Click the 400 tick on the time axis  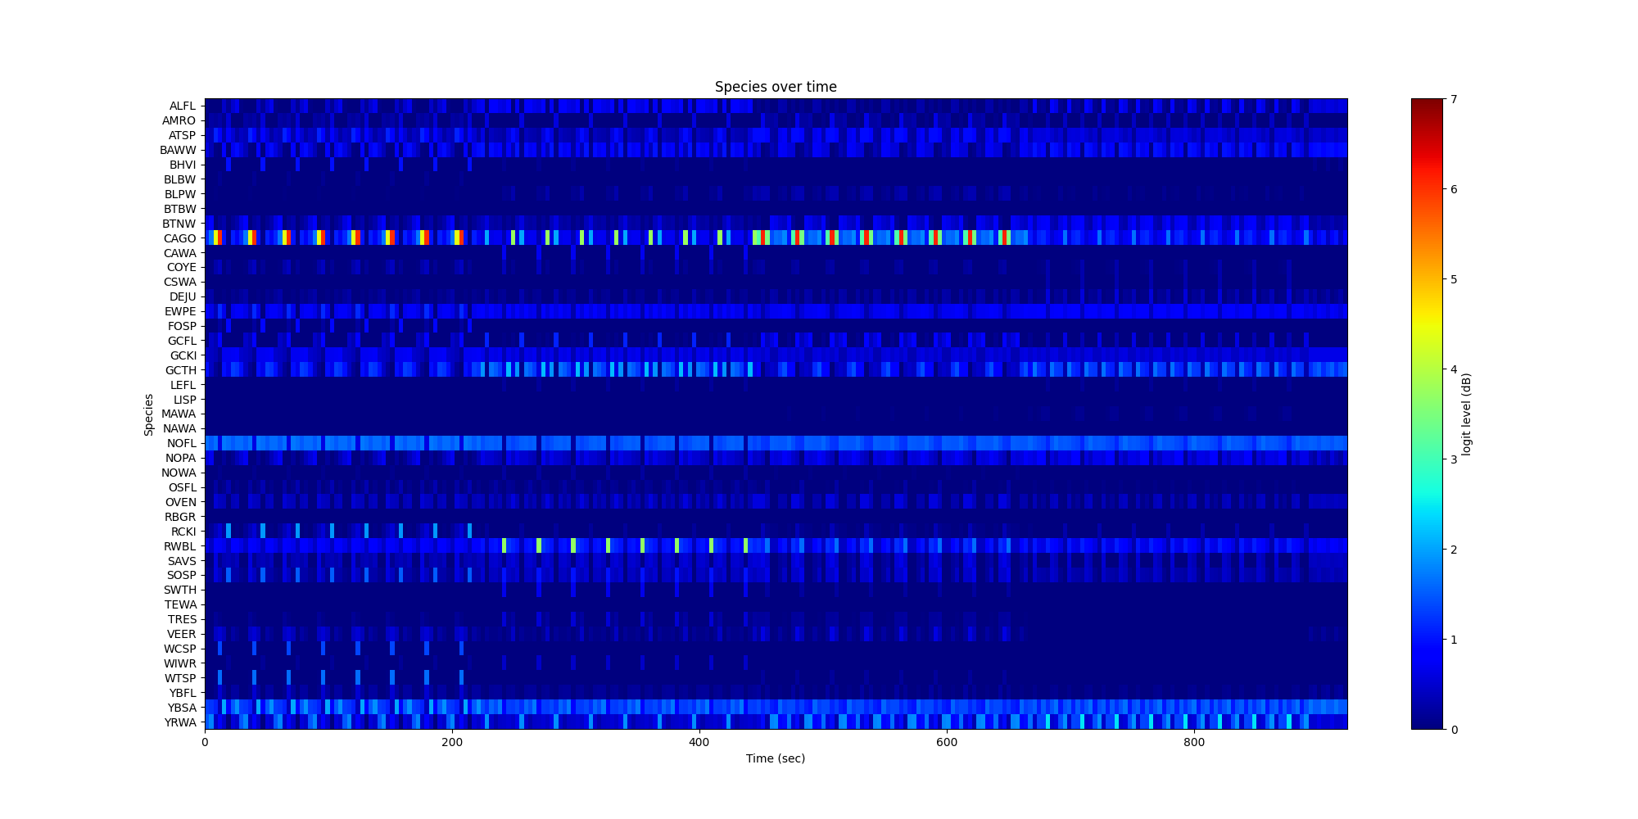tap(699, 743)
